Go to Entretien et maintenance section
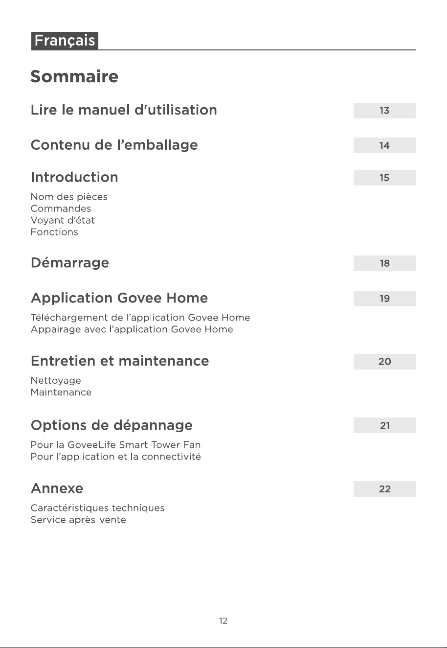The image size is (447, 648). click(120, 361)
